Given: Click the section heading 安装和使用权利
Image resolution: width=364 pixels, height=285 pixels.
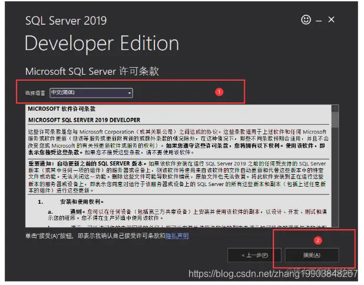Looking at the screenshot, I should (82, 202).
